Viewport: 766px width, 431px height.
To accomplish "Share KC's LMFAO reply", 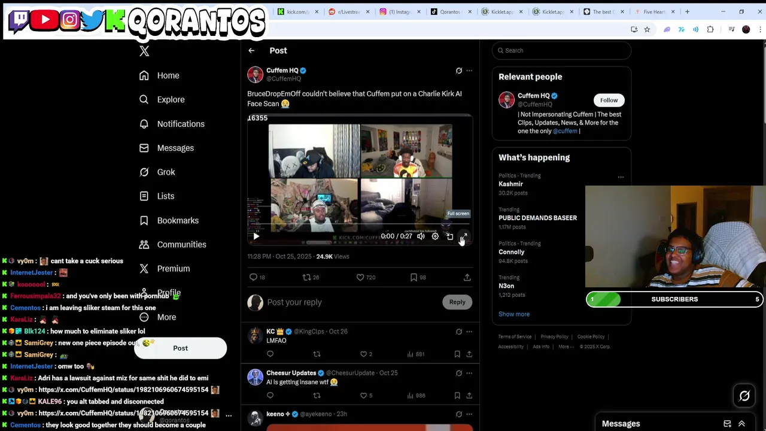I will click(469, 354).
